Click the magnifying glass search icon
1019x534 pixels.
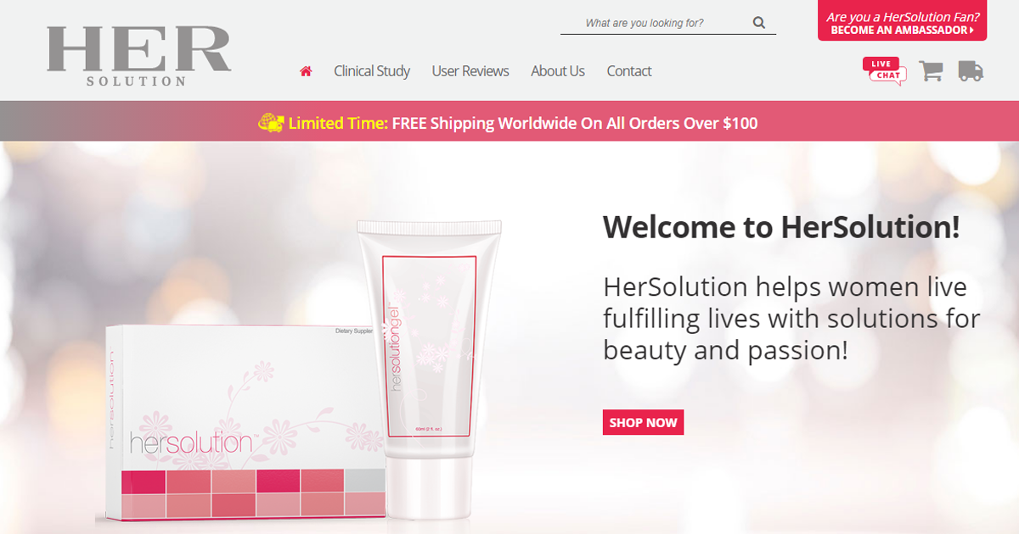click(759, 23)
